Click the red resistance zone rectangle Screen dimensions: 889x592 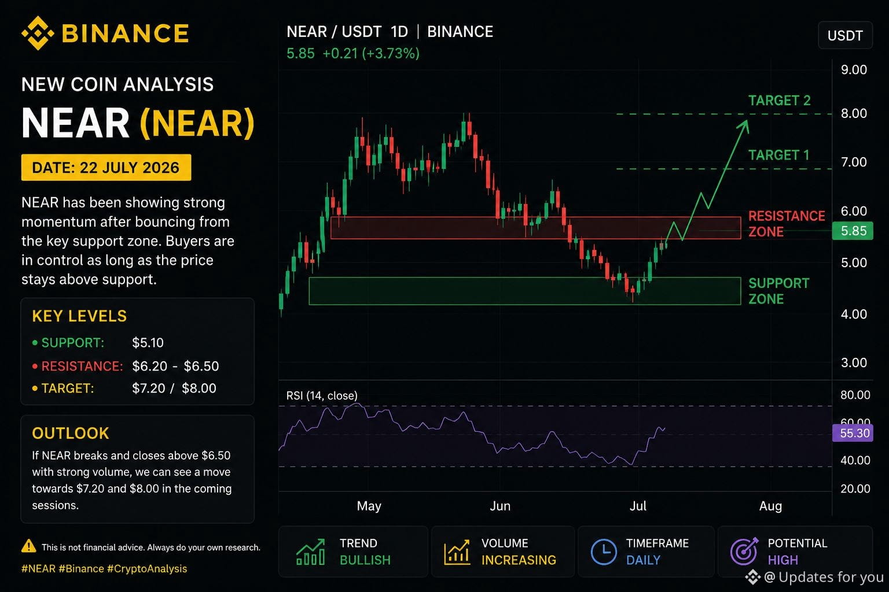[x=535, y=228]
